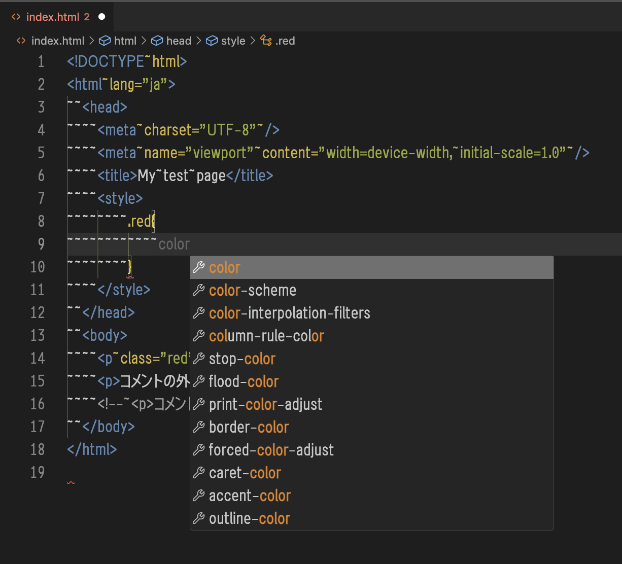Click the class symbol icon beside .red
This screenshot has height=564, width=622.
(266, 41)
